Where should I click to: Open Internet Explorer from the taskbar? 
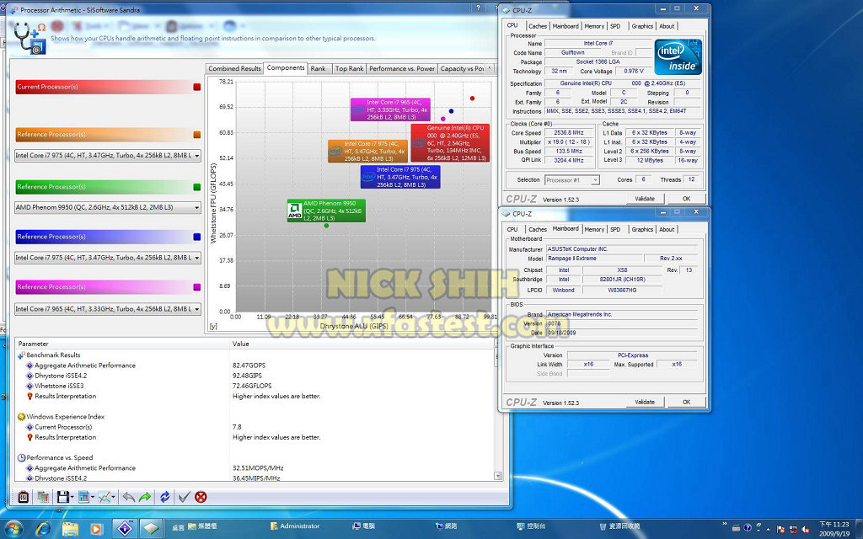[43, 528]
